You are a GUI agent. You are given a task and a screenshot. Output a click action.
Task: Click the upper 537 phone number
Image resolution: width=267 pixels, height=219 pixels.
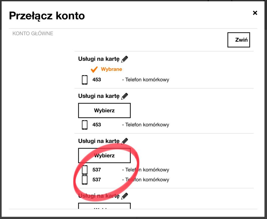(x=97, y=170)
